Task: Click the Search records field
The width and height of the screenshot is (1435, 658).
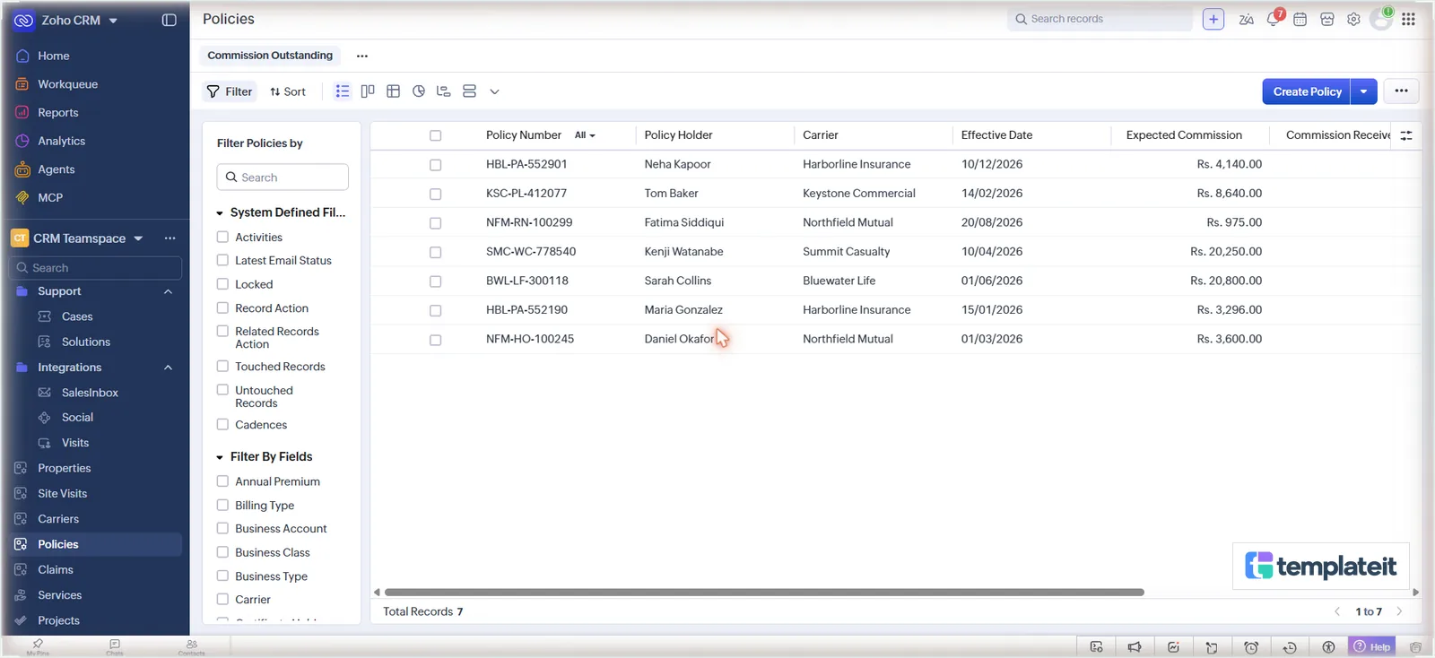Action: [x=1100, y=19]
